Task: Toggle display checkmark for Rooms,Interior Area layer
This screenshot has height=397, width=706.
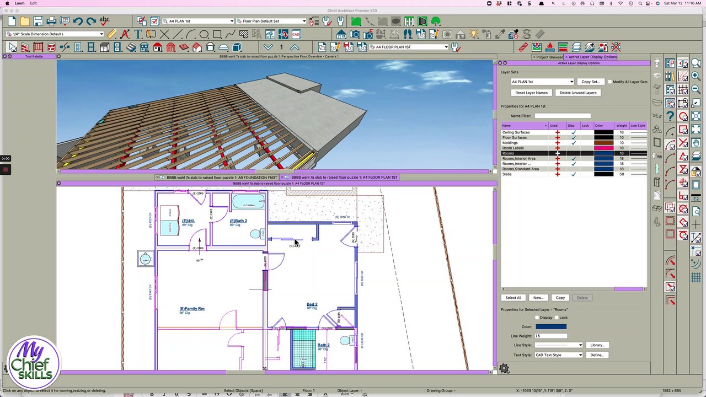Action: (x=574, y=159)
